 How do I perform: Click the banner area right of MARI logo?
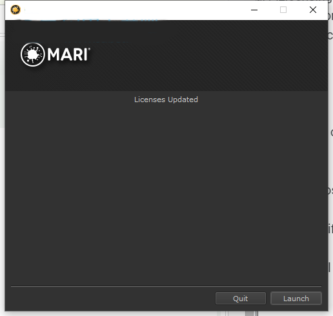click(208, 56)
